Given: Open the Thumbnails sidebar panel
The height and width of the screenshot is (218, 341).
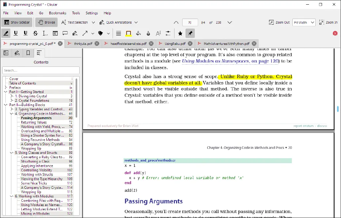Looking at the screenshot, I should (x=6, y=53).
